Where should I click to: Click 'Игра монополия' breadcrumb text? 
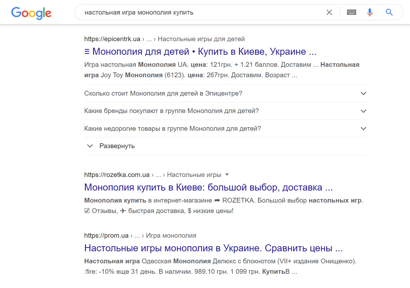171,235
